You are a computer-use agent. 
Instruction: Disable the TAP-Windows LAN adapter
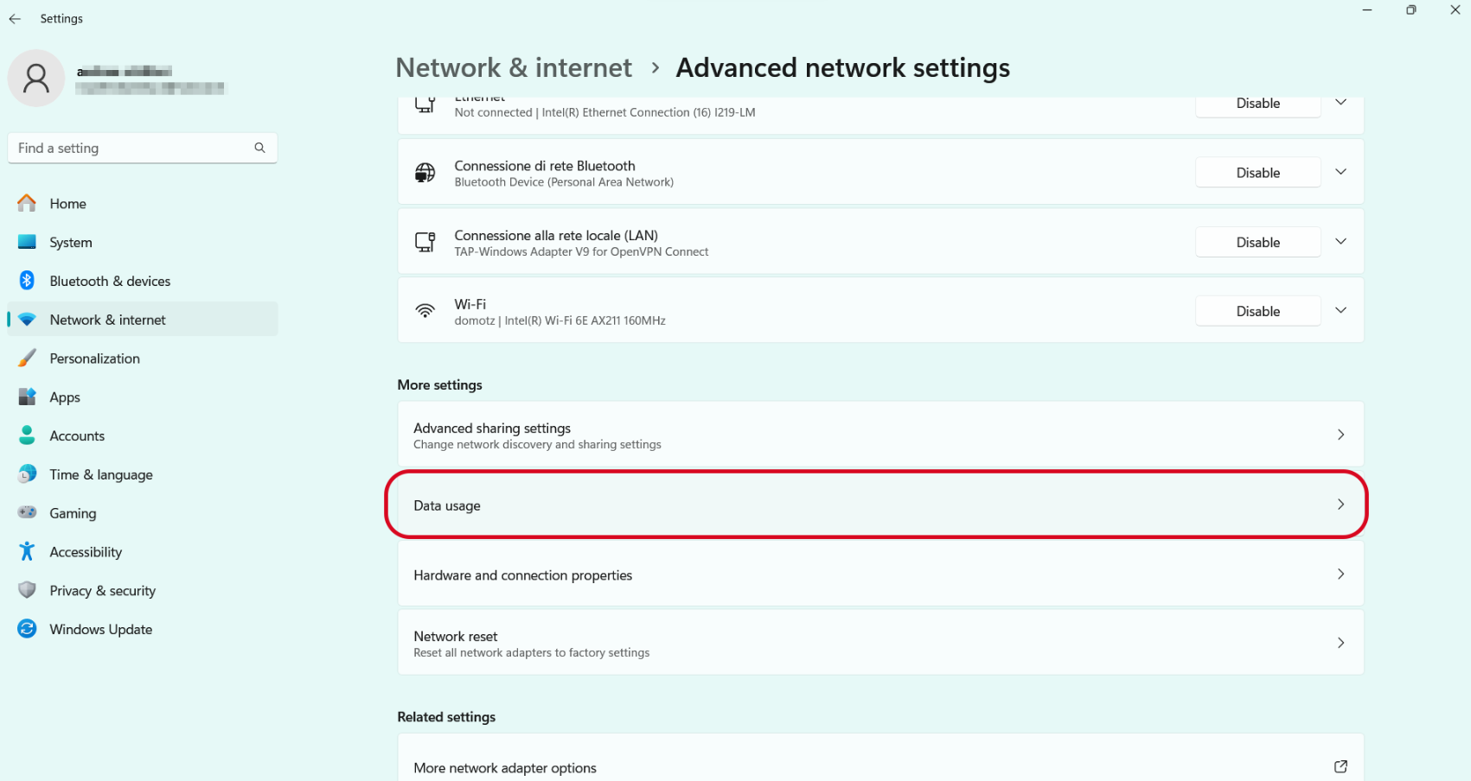[1257, 242]
